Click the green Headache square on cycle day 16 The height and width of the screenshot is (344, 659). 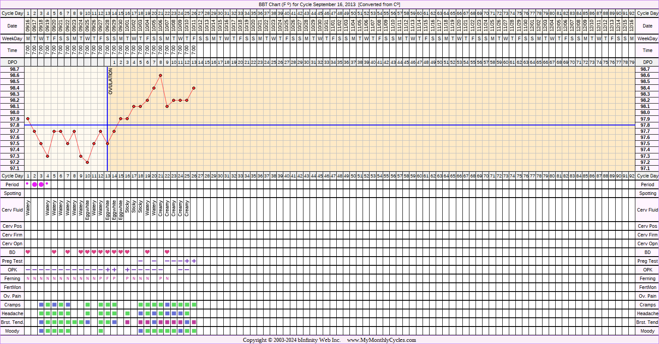click(127, 313)
